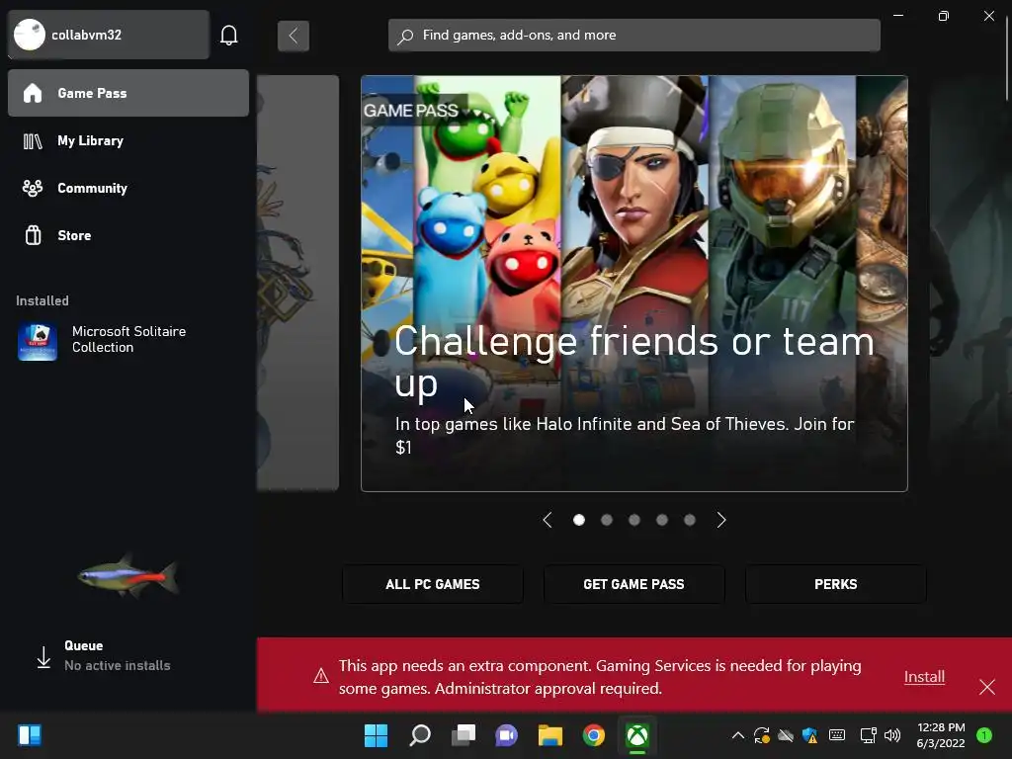Click the touch keyboard tray icon
This screenshot has width=1012, height=759.
(x=837, y=735)
